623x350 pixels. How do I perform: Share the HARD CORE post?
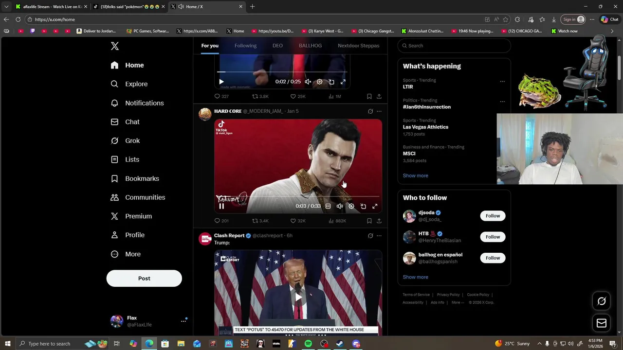point(379,221)
